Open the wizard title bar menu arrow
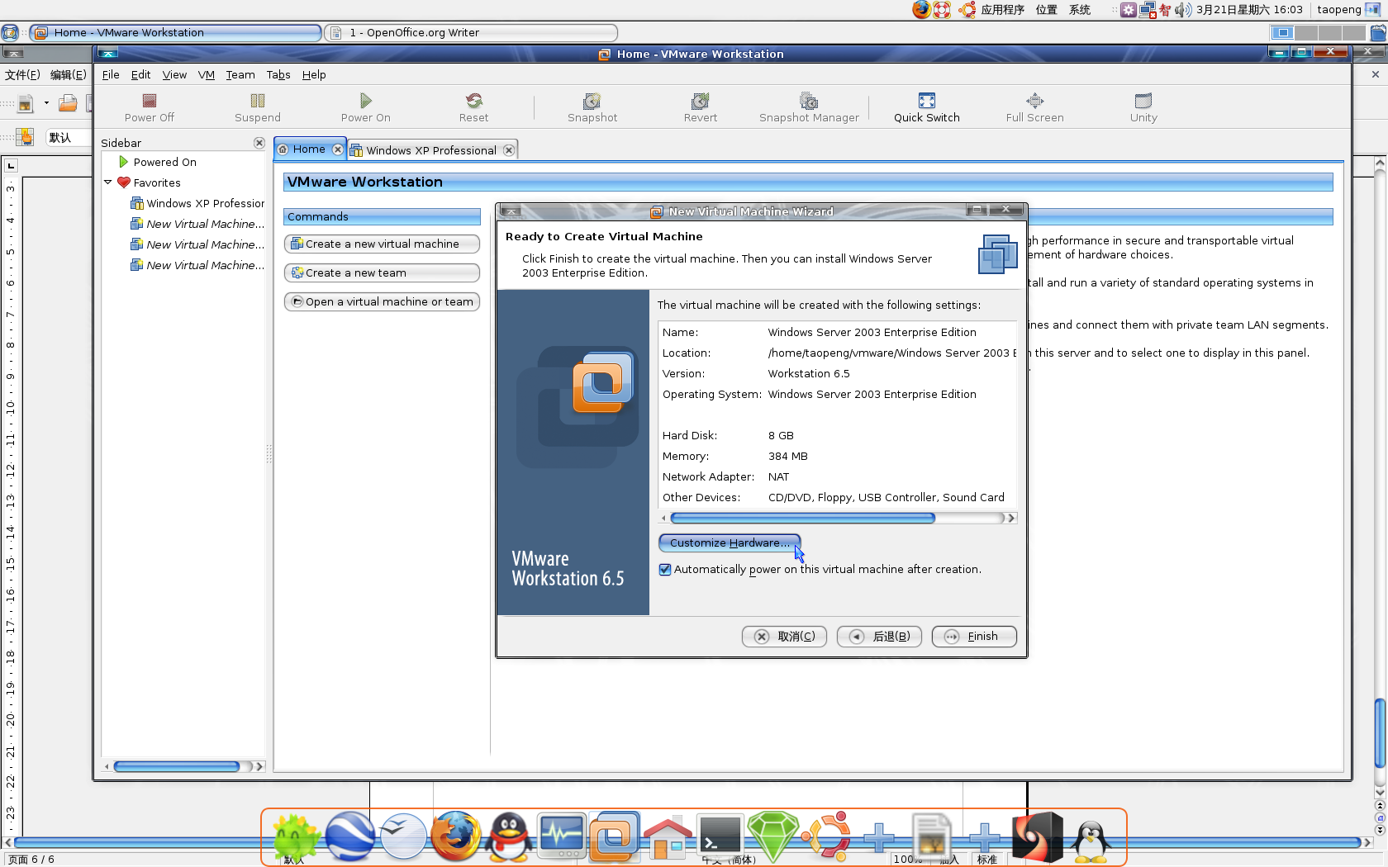Screen dimensions: 1388x867 pyautogui.click(x=511, y=211)
